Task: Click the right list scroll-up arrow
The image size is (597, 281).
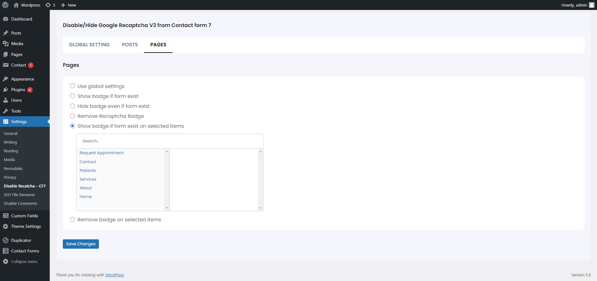Action: point(261,151)
